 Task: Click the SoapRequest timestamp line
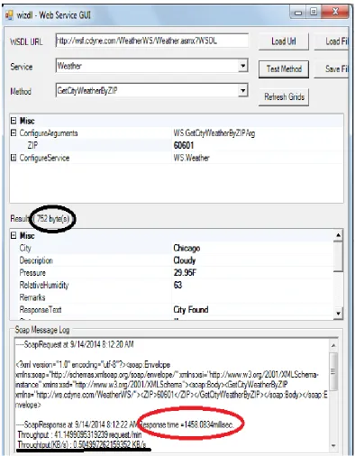(75, 344)
